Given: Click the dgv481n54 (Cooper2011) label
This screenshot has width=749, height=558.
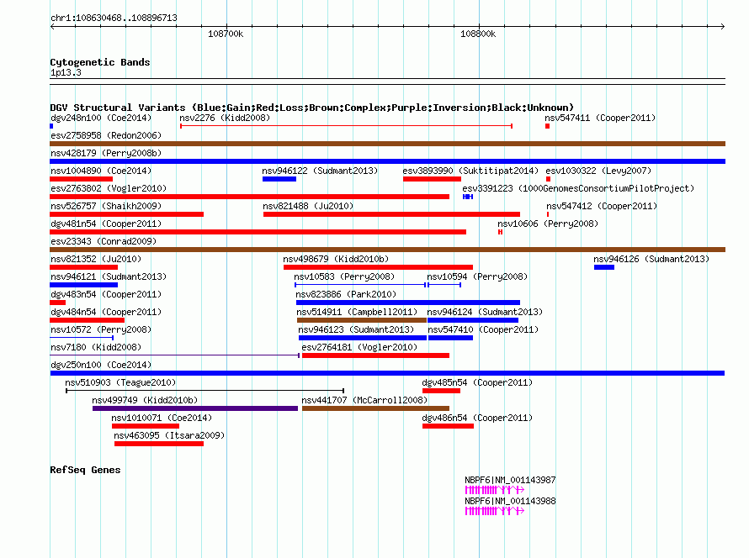Looking at the screenshot, I should [x=106, y=224].
